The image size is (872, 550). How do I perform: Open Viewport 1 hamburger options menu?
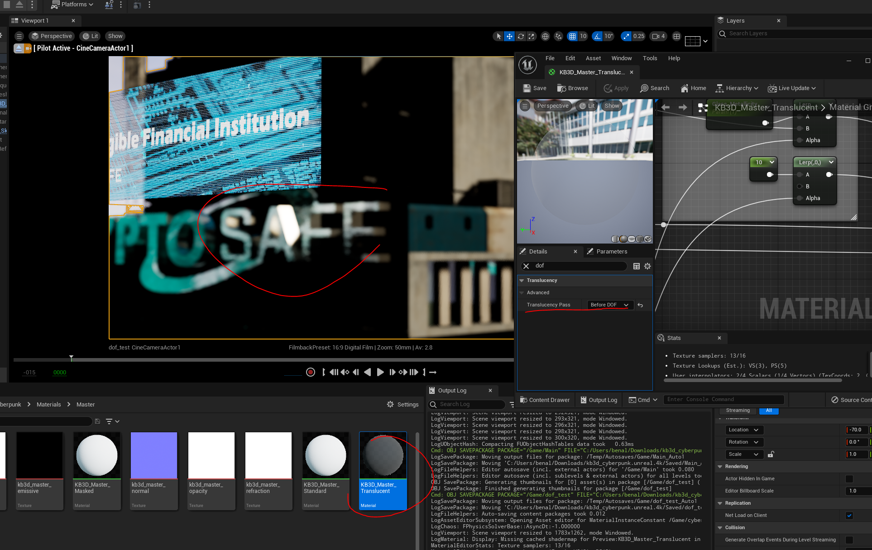(19, 36)
